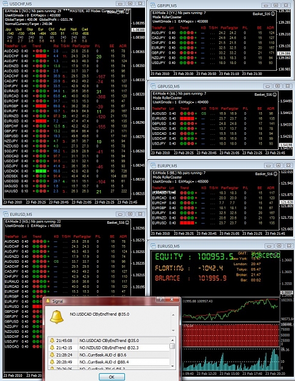Click Basket_S16 smiley icon in EURUSD EAMode 2 chart

pos(127,223)
